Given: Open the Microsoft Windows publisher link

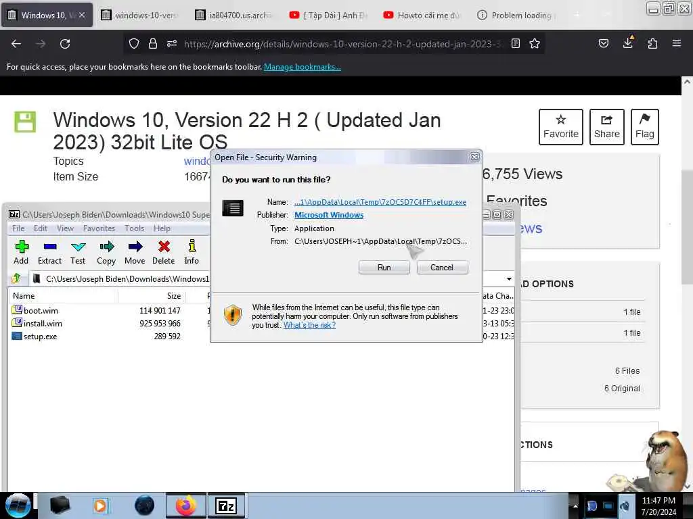Looking at the screenshot, I should tap(329, 215).
